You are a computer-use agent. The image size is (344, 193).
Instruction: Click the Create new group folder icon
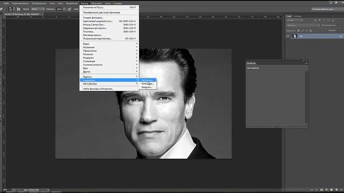(x=332, y=190)
